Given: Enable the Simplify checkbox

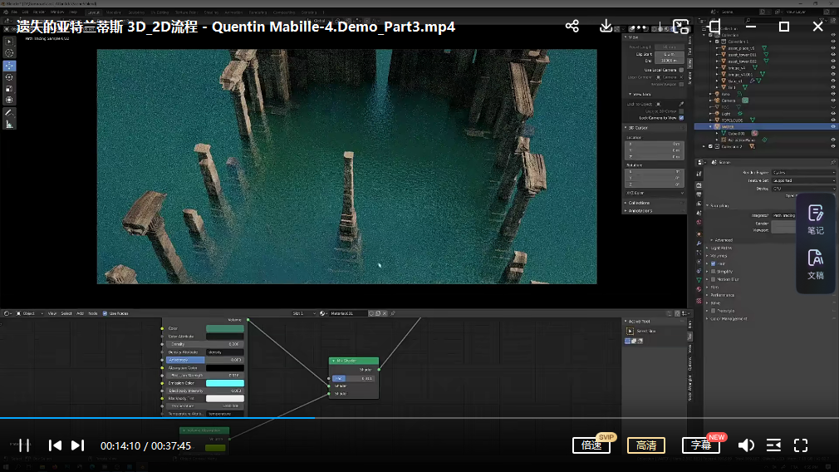Looking at the screenshot, I should tap(714, 272).
